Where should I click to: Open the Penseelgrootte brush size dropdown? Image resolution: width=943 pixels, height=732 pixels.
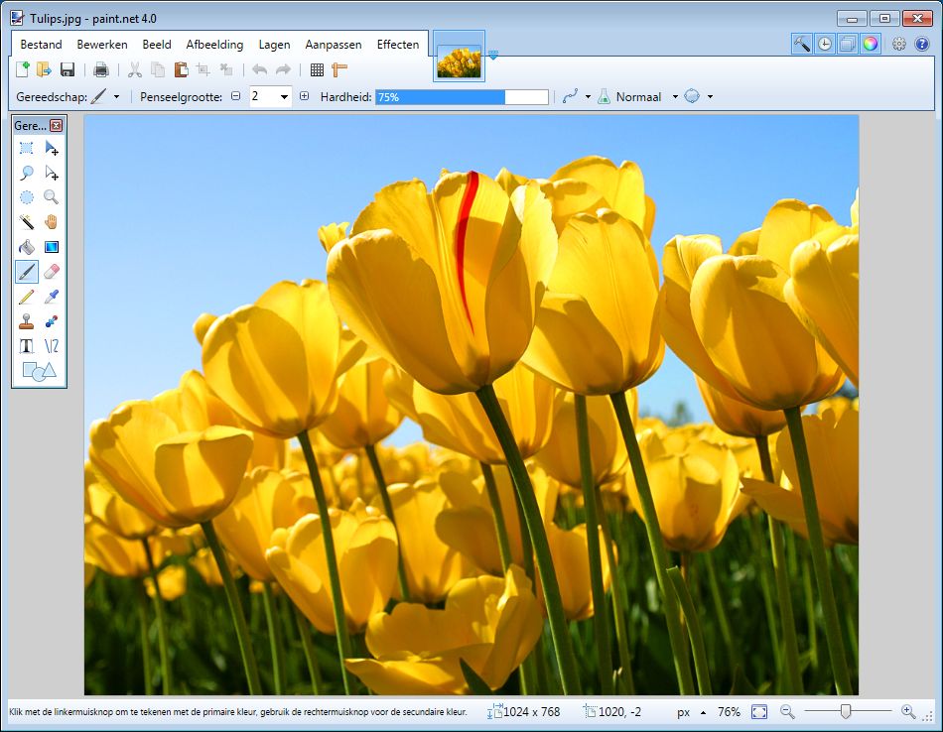284,97
